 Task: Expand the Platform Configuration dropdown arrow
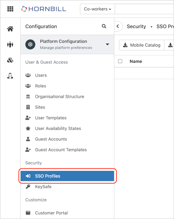tap(107, 44)
